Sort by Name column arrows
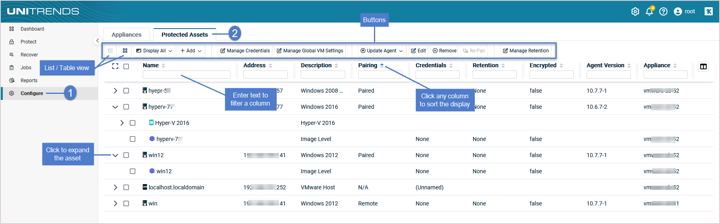Screen dimensions: 720x224 click(x=163, y=66)
